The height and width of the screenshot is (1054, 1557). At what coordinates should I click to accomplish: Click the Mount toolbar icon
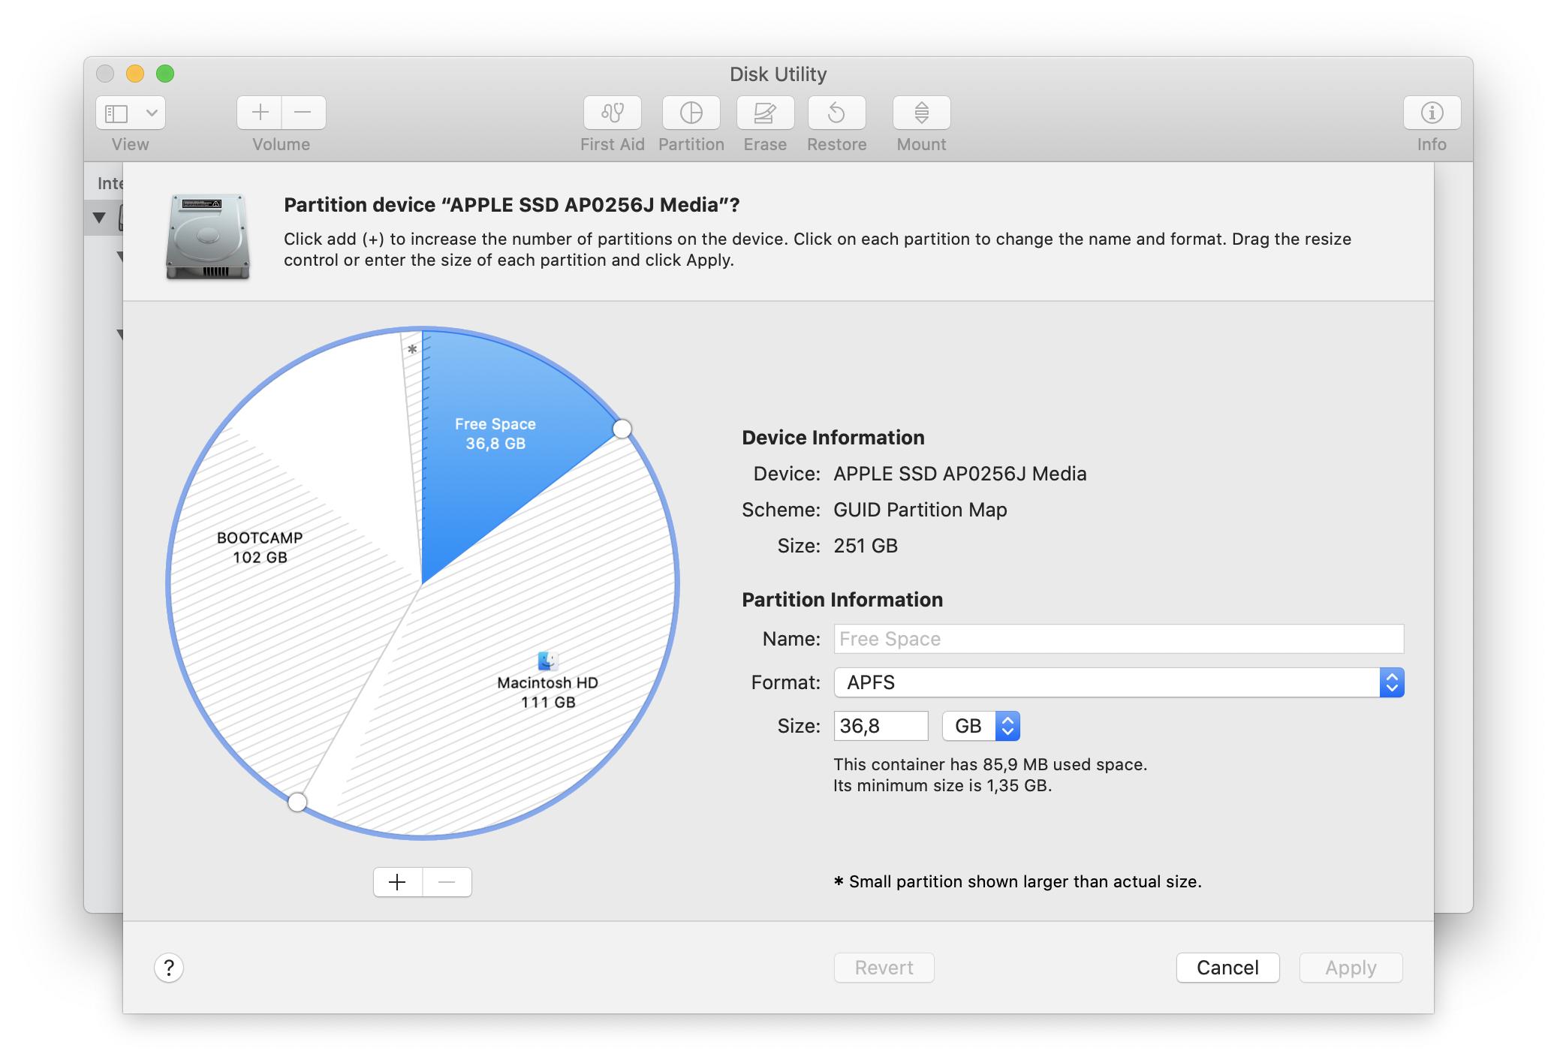(x=921, y=113)
